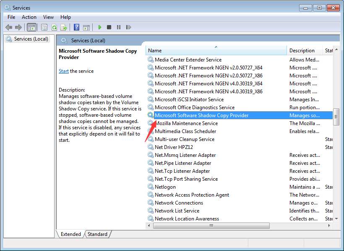Viewport: 344px width, 251px height.
Task: Maximize the Services window
Action: coord(319,8)
